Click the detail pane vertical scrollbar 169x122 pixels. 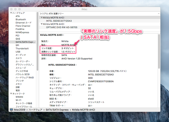(x=159, y=51)
